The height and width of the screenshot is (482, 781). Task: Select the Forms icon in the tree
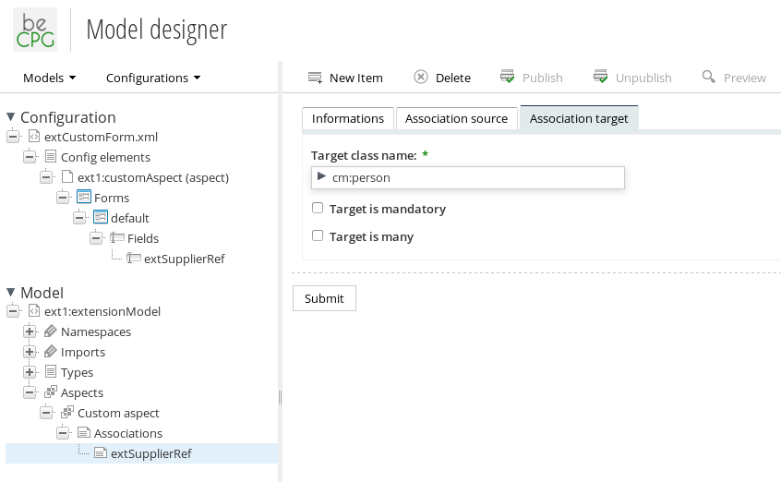(x=84, y=198)
